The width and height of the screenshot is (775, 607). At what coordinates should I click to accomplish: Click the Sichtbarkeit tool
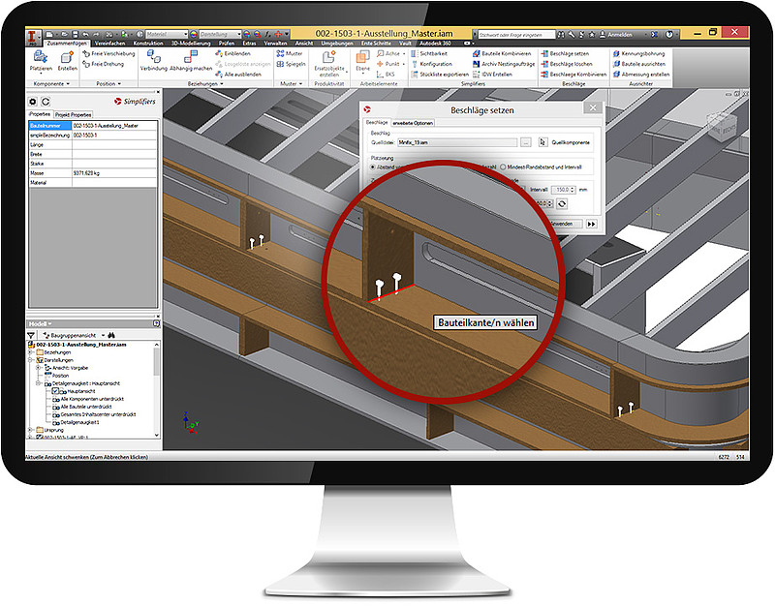tap(429, 53)
